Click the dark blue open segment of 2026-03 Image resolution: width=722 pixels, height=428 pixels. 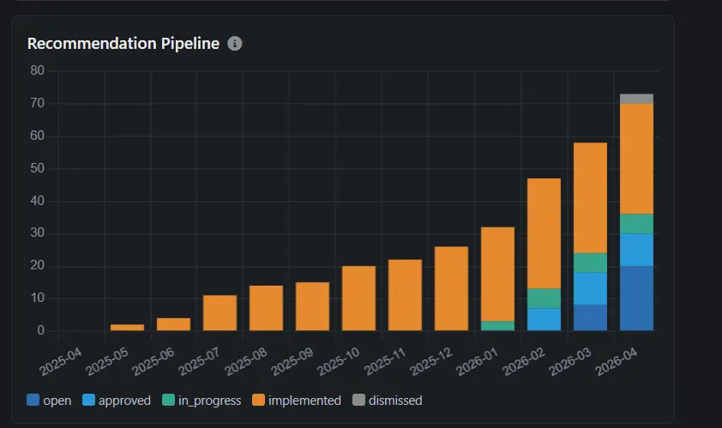(x=590, y=317)
